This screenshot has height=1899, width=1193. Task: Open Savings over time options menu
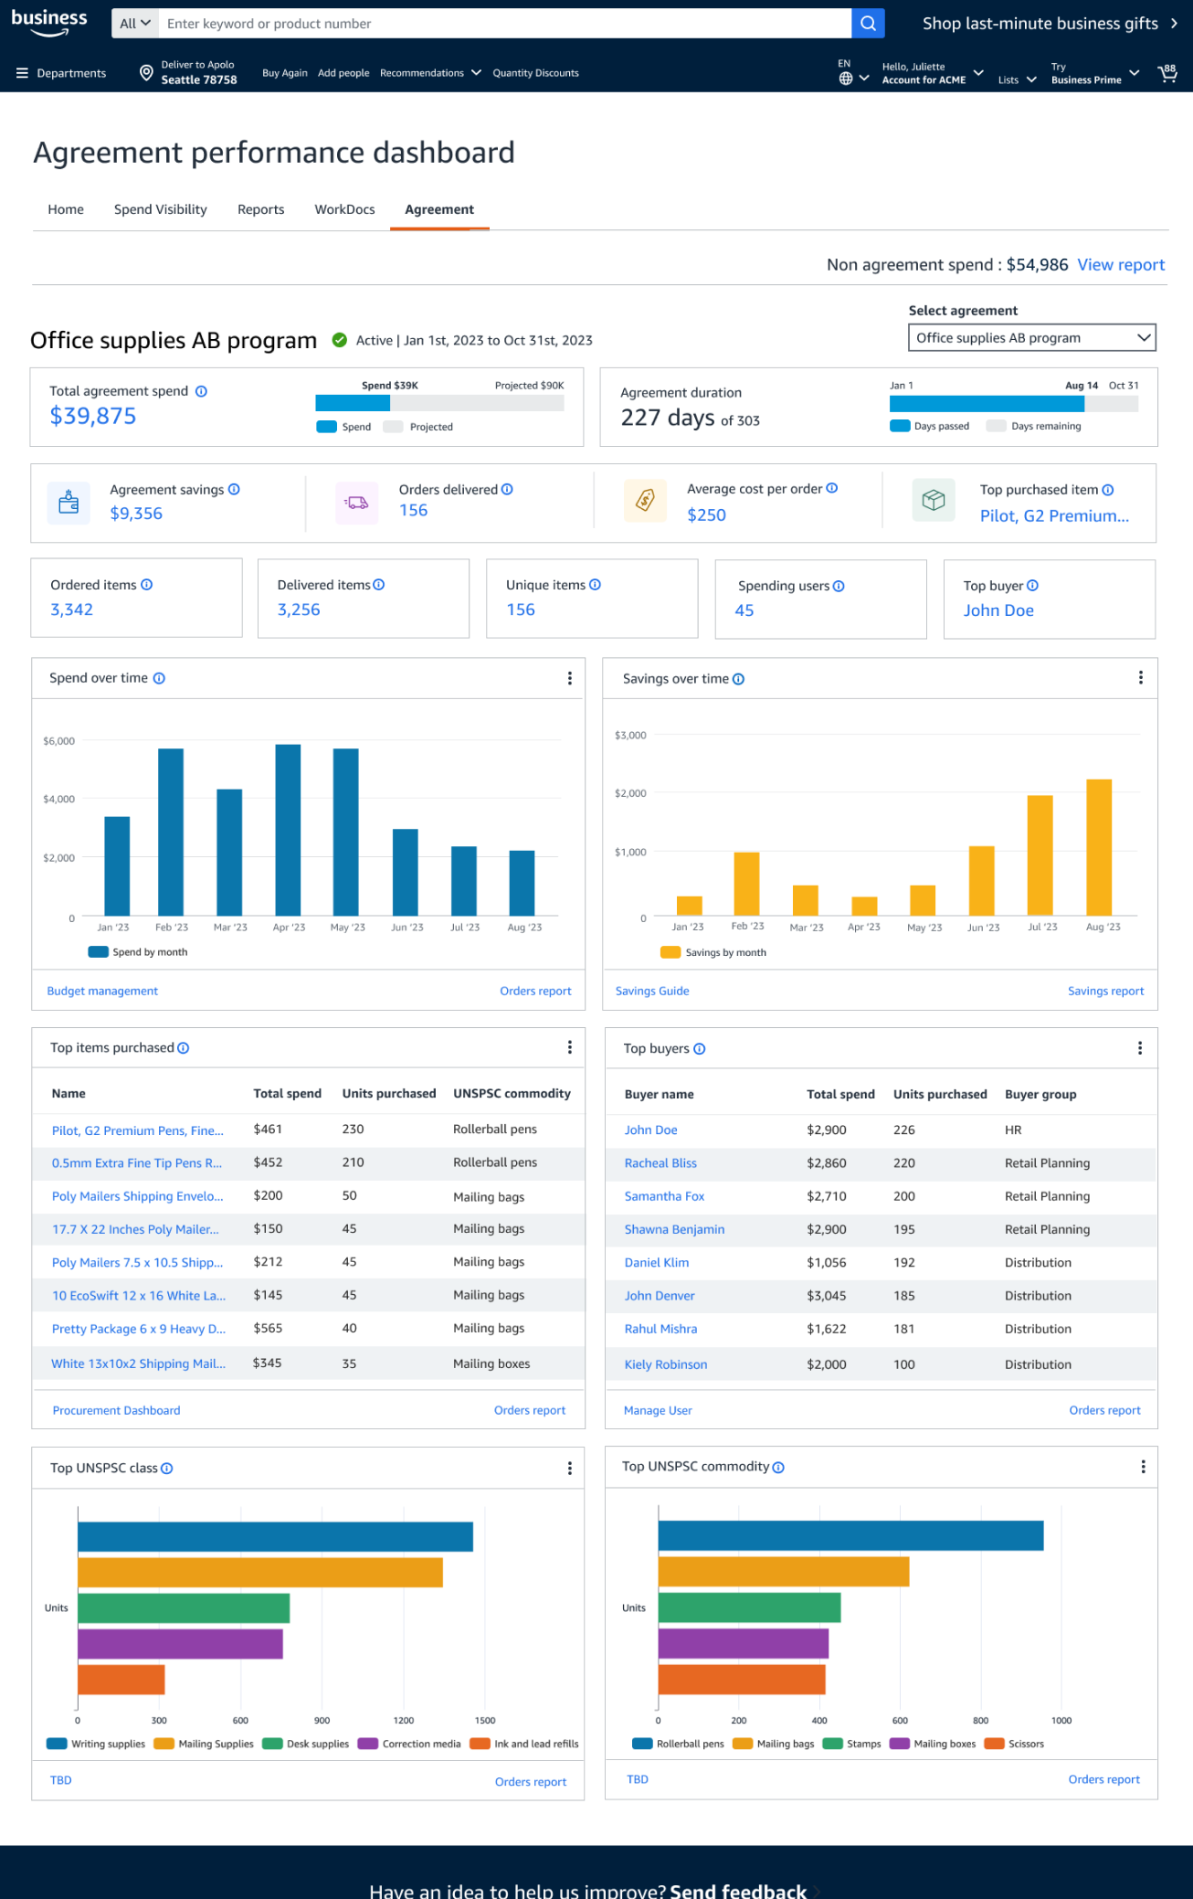1140,677
